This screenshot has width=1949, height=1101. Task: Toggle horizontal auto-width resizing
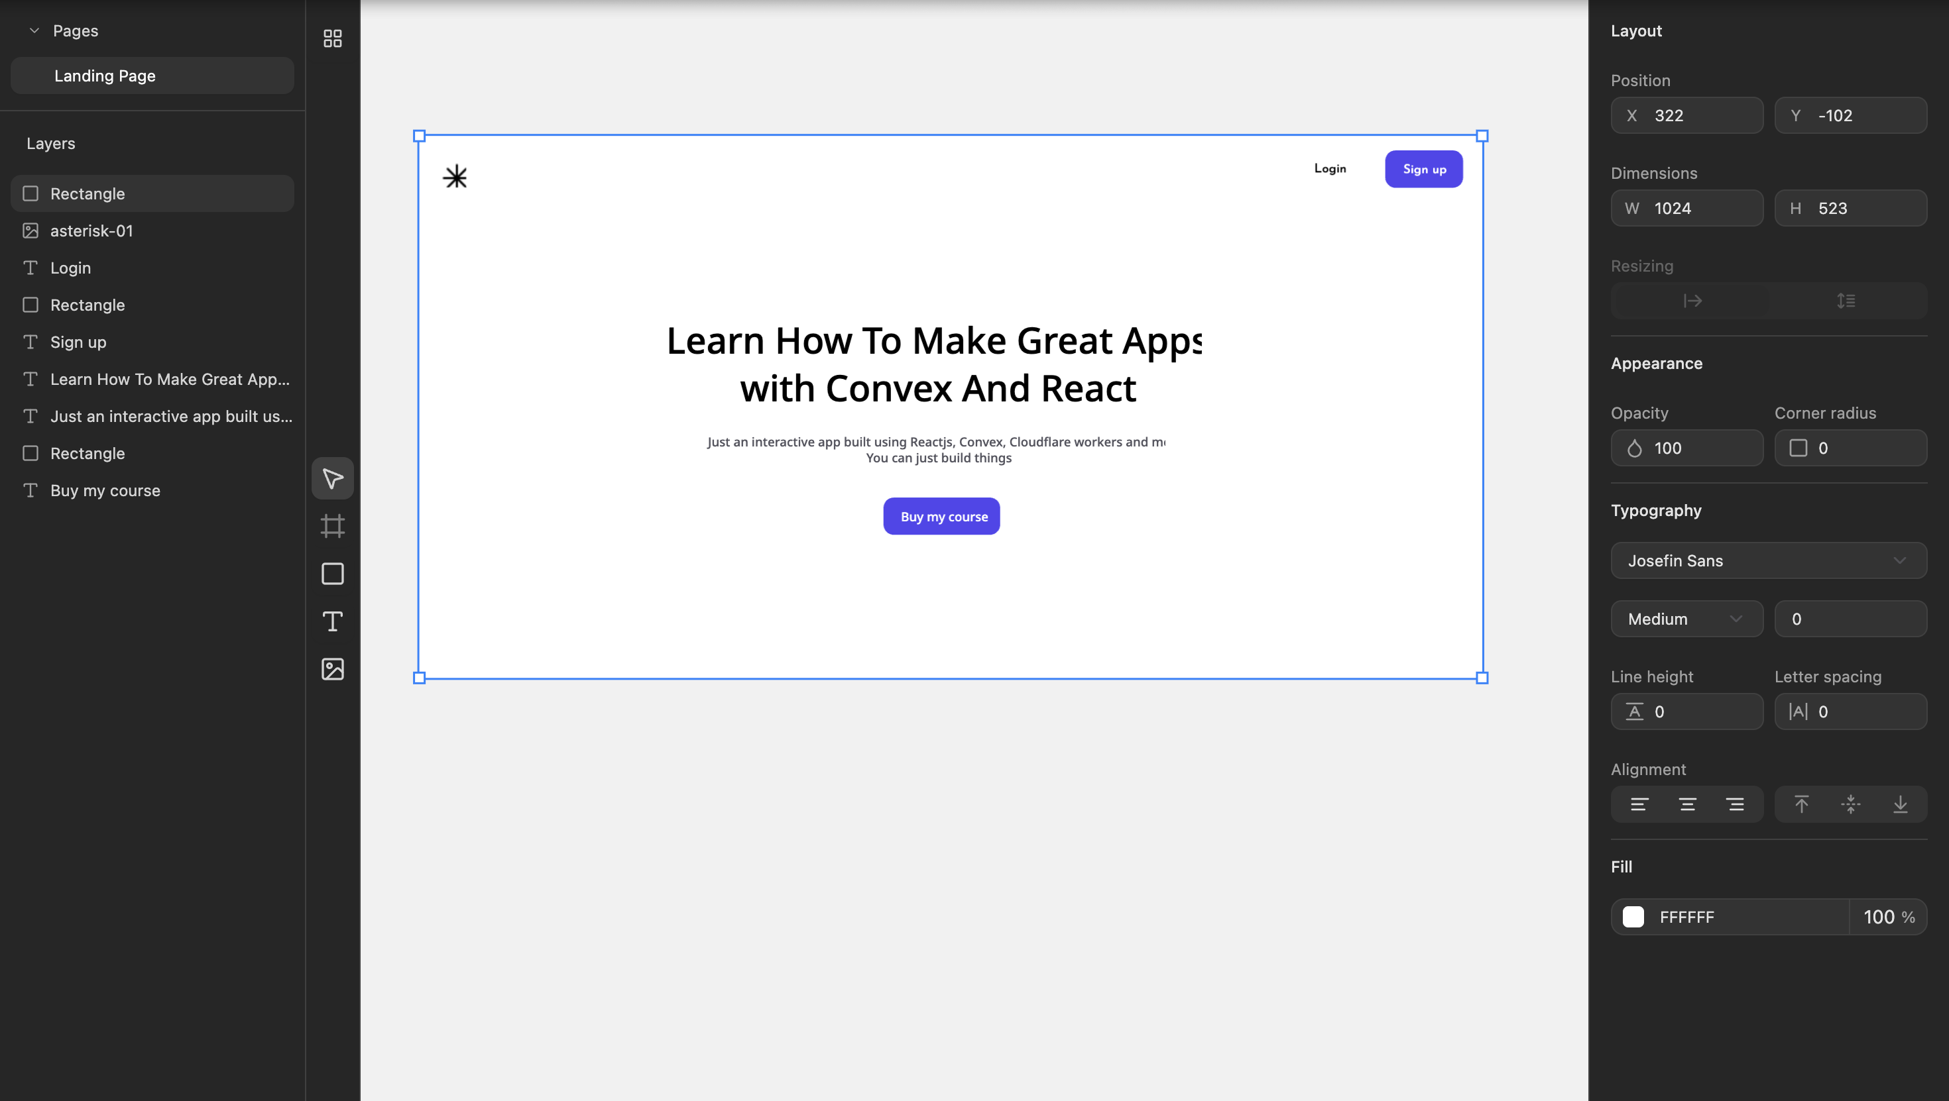[1692, 301]
